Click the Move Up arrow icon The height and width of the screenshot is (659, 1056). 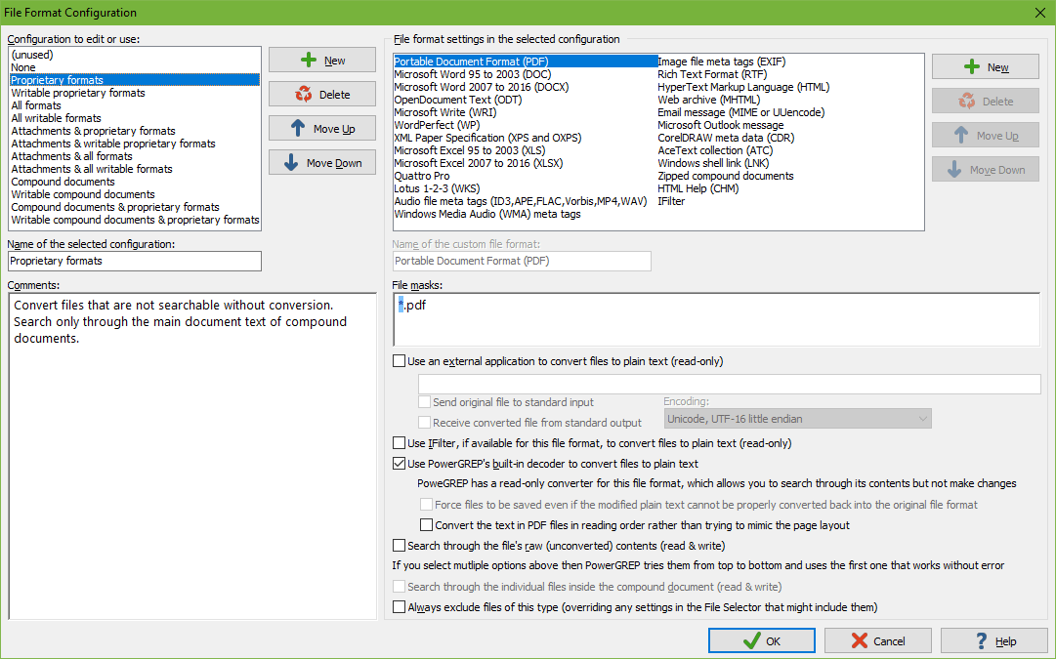(x=296, y=127)
